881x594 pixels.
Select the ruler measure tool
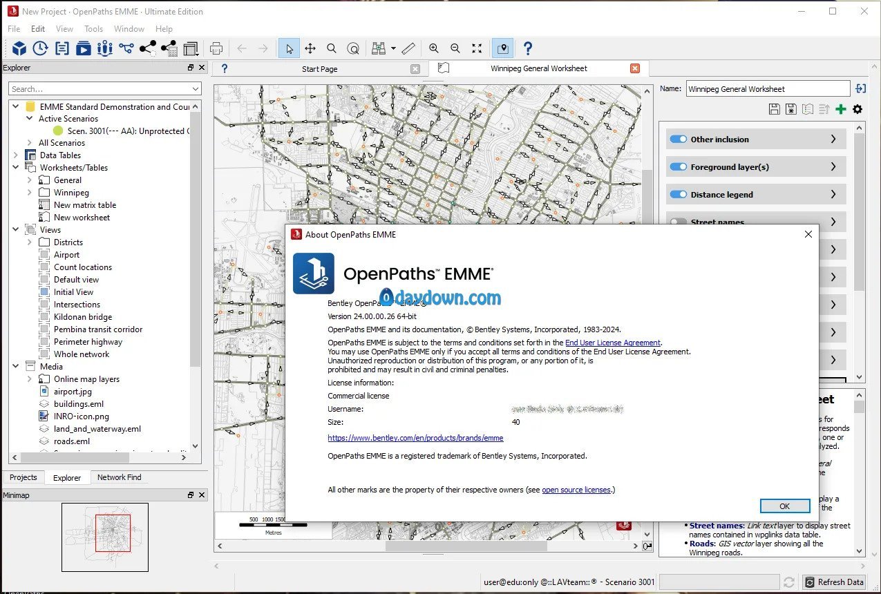(x=408, y=48)
